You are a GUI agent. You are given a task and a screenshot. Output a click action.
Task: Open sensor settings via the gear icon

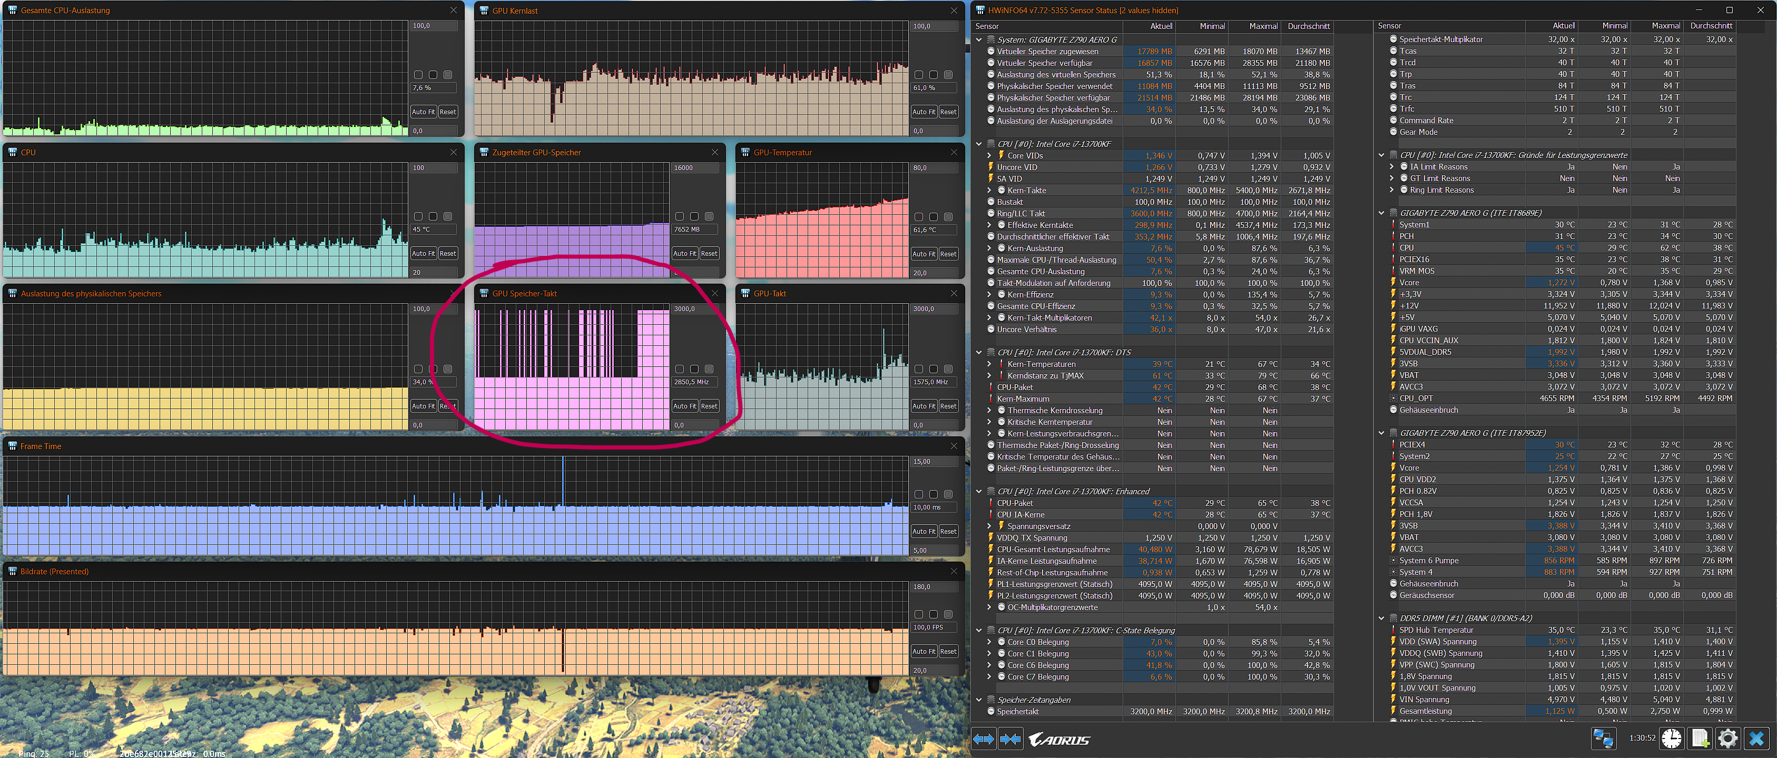pyautogui.click(x=1728, y=739)
